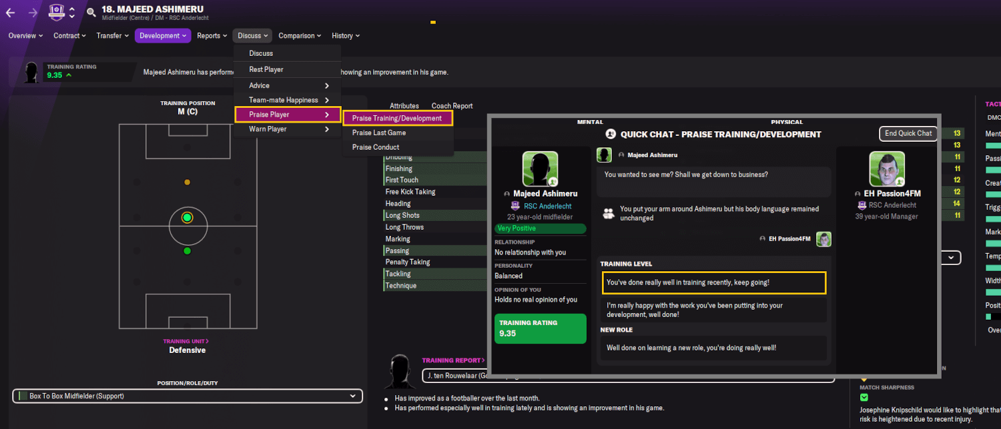This screenshot has width=1001, height=429.
Task: Open the Transfer dropdown tab
Action: (112, 36)
